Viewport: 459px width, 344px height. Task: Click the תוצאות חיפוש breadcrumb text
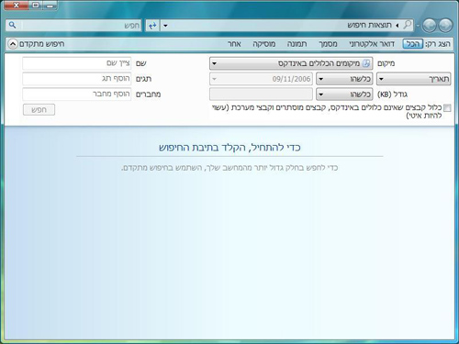pyautogui.click(x=370, y=25)
